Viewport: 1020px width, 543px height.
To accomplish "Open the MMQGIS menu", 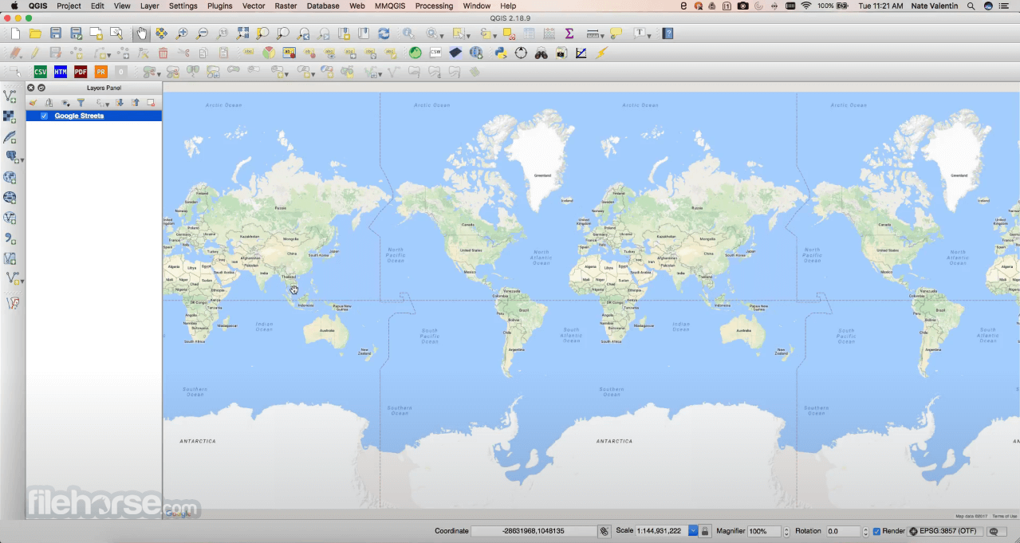I will [x=391, y=6].
